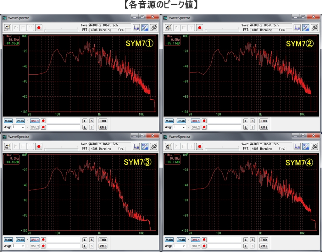Toggle Peak hold in SYM7④ window
322x252 pixels.
pyautogui.click(x=181, y=240)
